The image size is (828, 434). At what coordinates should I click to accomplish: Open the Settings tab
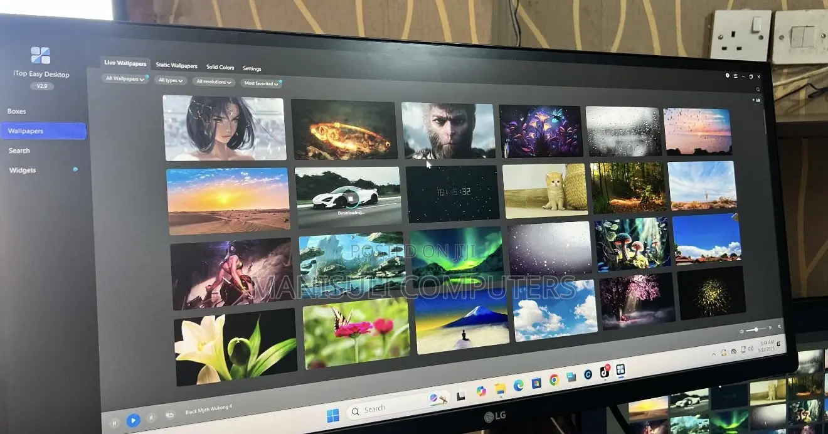click(252, 68)
